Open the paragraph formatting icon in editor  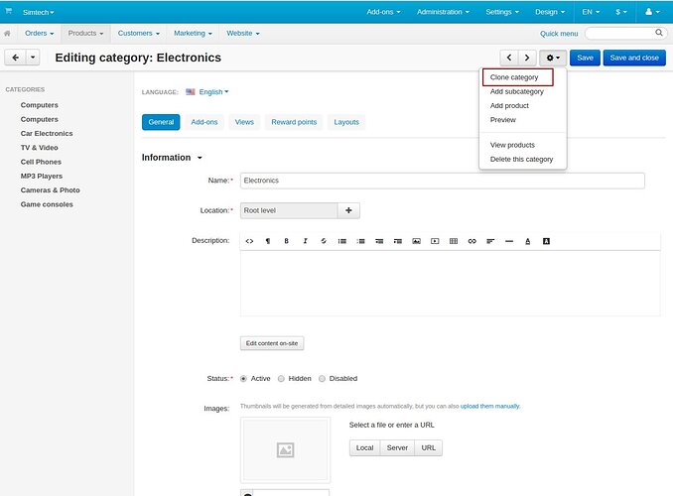(268, 241)
